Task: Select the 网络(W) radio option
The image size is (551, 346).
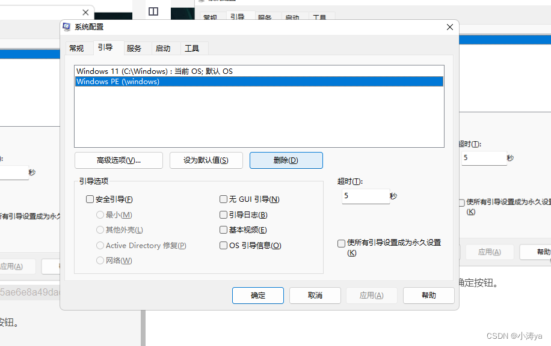Action: coord(100,260)
